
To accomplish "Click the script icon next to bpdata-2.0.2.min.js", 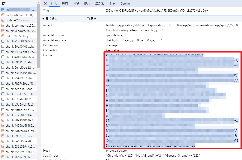I will (x=3, y=20).
